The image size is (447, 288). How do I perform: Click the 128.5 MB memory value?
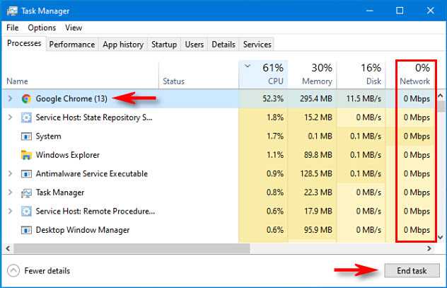316,173
